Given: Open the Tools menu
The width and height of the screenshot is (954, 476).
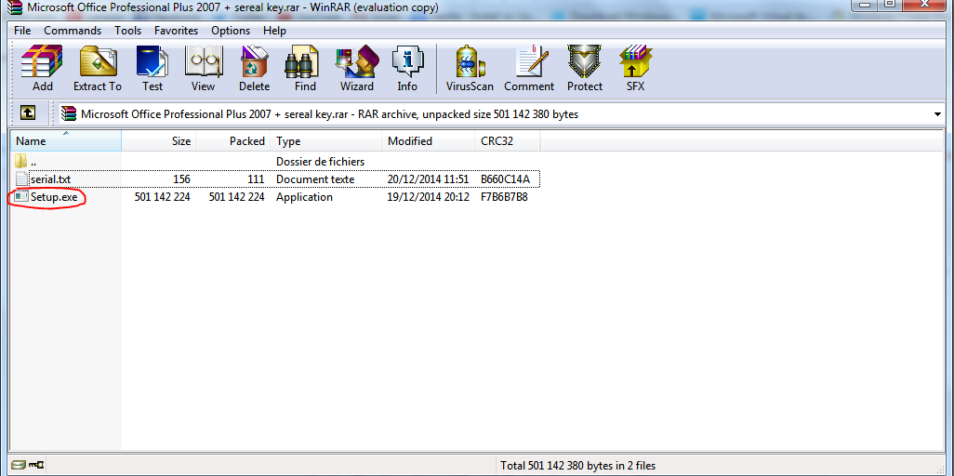Looking at the screenshot, I should (x=127, y=31).
